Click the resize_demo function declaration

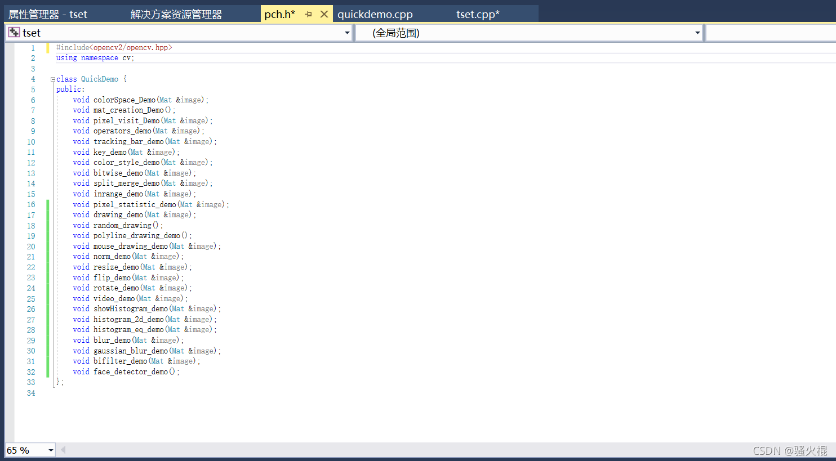click(132, 267)
